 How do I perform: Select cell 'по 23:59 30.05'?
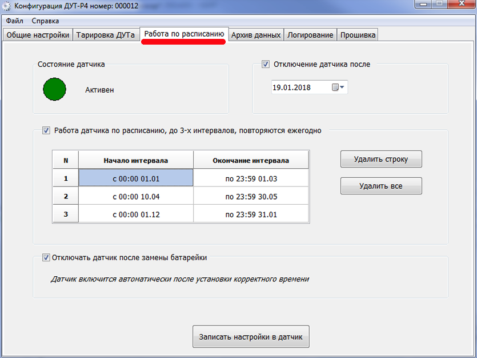tap(251, 196)
